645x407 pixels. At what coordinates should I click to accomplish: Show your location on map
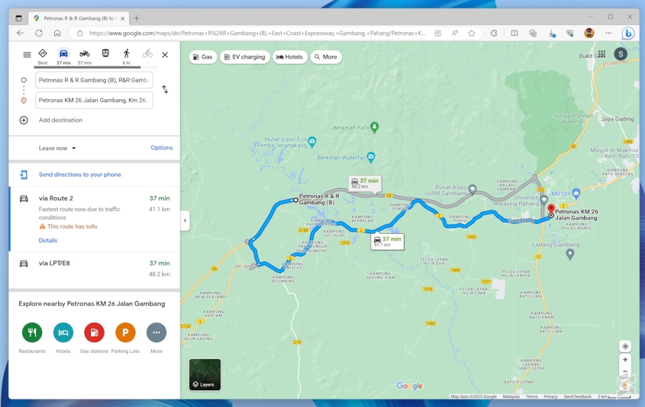click(x=625, y=346)
